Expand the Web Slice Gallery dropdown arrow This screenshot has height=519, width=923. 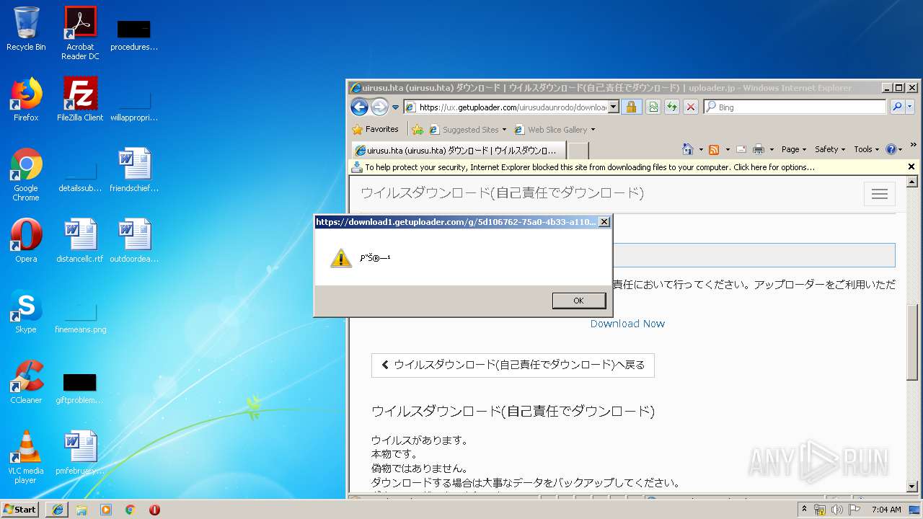point(593,130)
